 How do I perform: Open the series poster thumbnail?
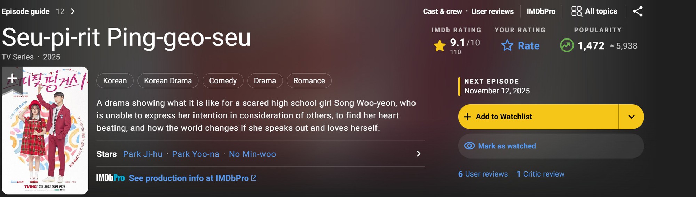(x=45, y=139)
